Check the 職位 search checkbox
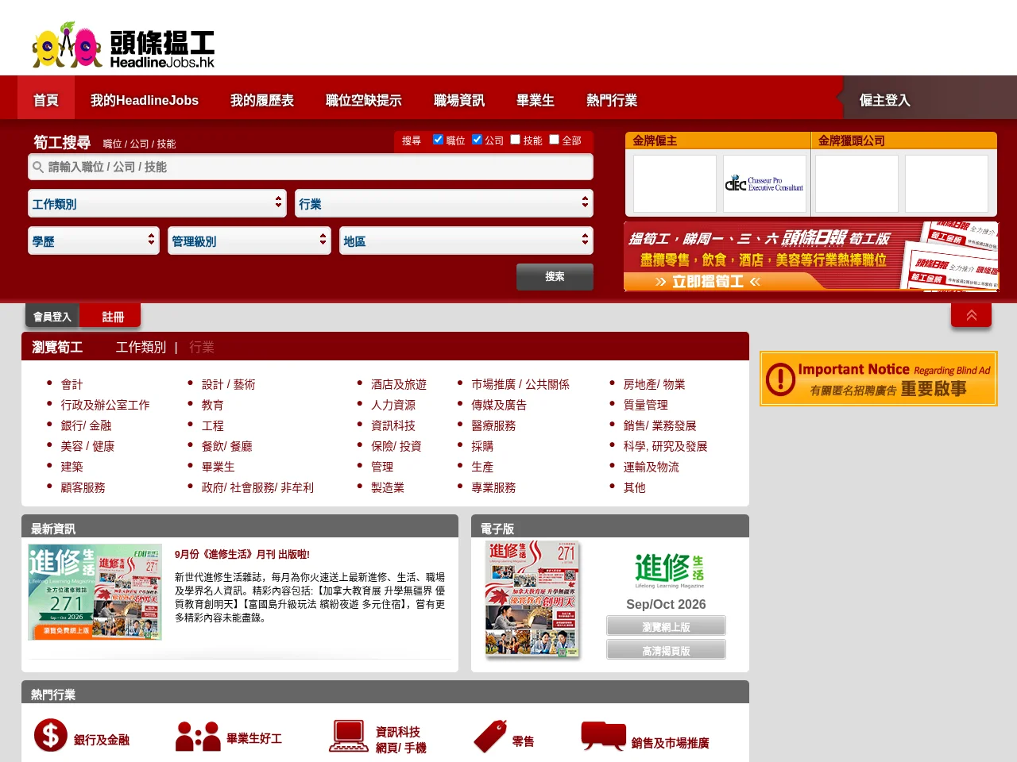Viewport: 1017px width, 762px height. [438, 140]
